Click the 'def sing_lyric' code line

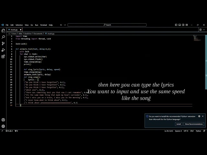pos(42,69)
